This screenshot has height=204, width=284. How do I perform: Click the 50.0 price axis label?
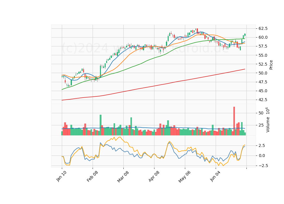coord(263,73)
